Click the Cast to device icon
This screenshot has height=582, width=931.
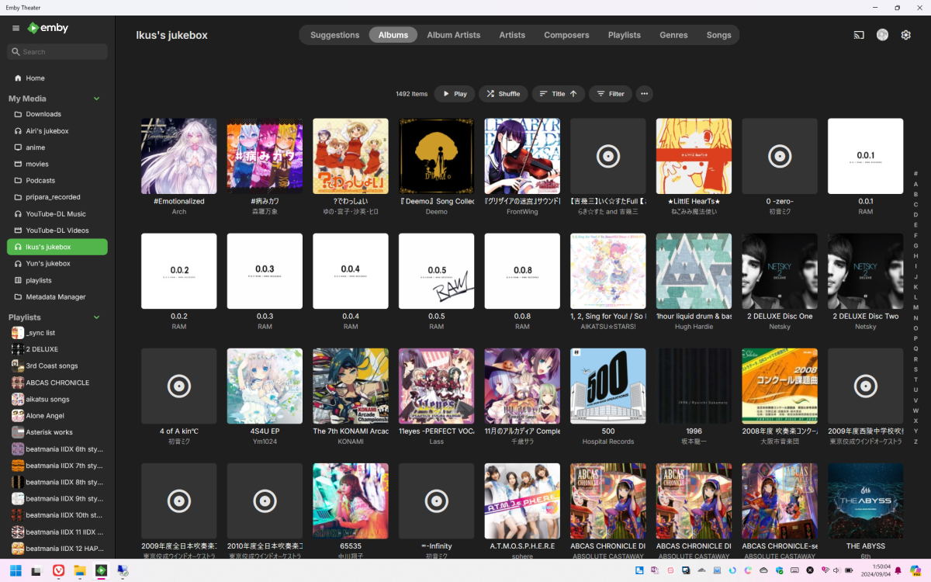[858, 34]
